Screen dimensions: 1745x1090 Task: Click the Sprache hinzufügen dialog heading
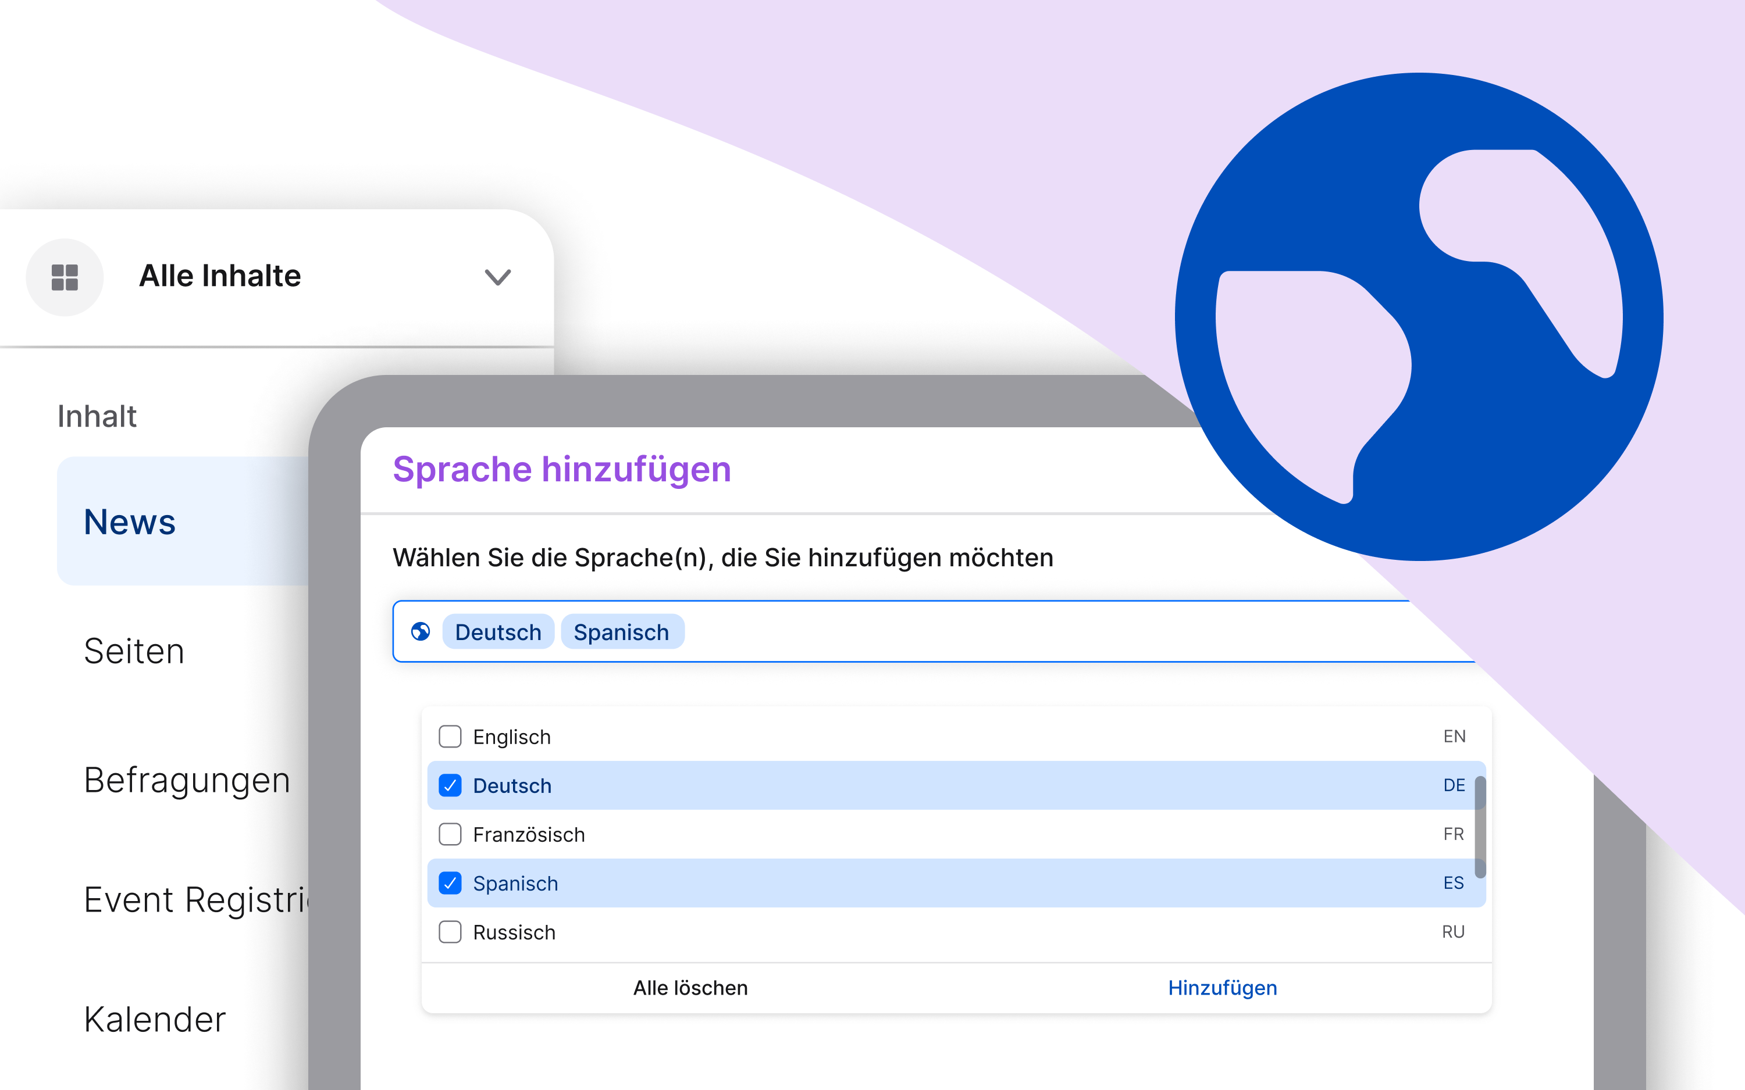pos(562,470)
